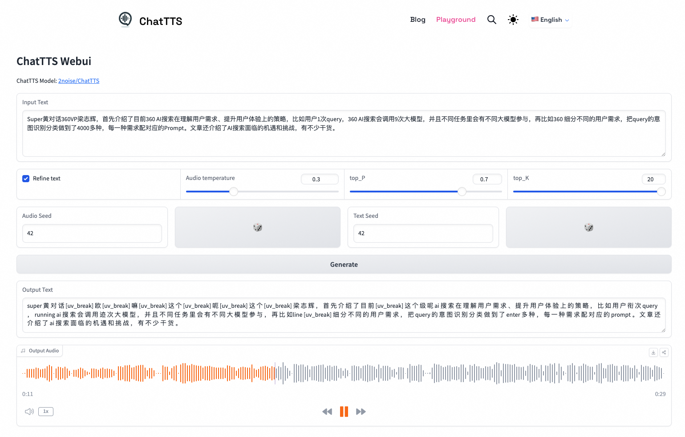Click the ChatTTS logo icon
Image resolution: width=685 pixels, height=437 pixels.
point(126,20)
